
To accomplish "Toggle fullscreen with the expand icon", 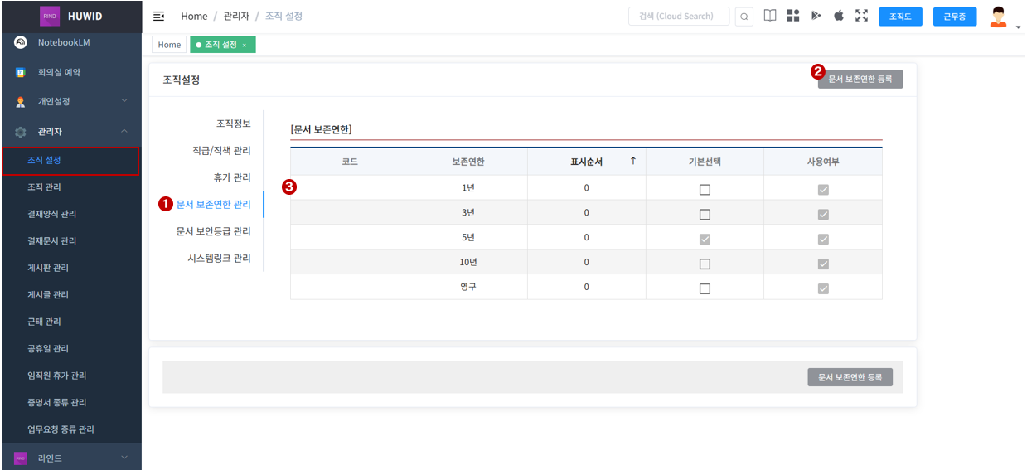I will (x=861, y=16).
